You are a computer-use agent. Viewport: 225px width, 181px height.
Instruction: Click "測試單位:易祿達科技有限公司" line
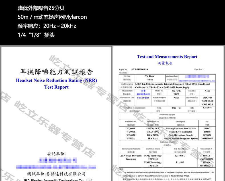tap(56, 174)
